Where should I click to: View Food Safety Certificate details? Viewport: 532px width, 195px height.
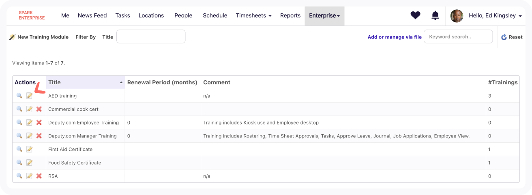coord(19,163)
